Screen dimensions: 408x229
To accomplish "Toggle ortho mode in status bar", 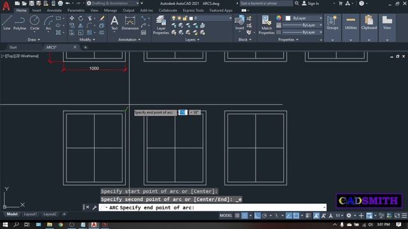I will [x=258, y=216].
